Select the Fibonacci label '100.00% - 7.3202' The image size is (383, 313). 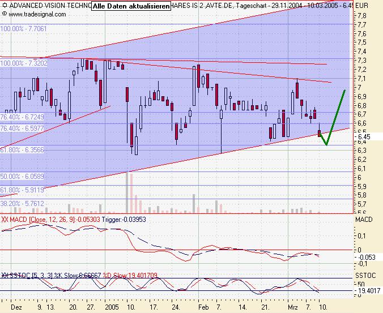click(x=24, y=63)
